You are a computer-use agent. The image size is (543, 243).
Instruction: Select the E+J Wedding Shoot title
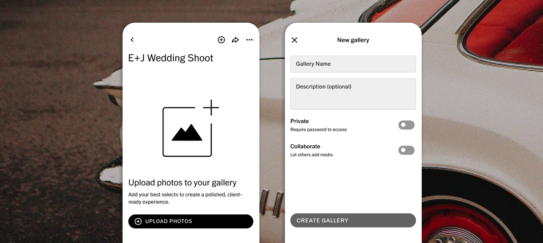(x=171, y=58)
